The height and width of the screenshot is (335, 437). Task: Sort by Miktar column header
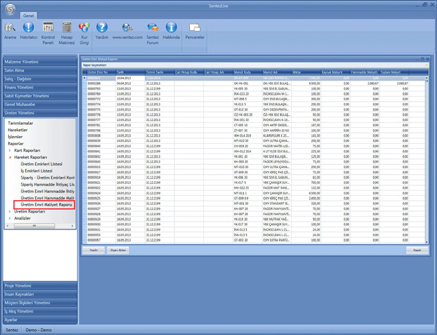[306, 72]
